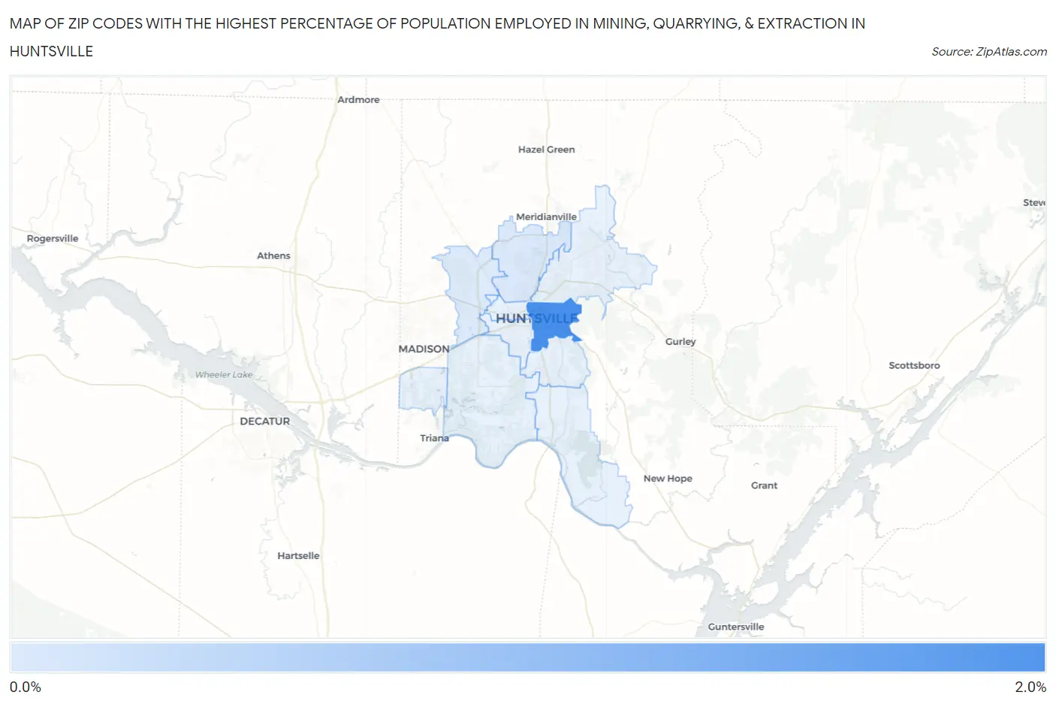Click the Scottsboro city label
The width and height of the screenshot is (1056, 704).
coord(914,365)
